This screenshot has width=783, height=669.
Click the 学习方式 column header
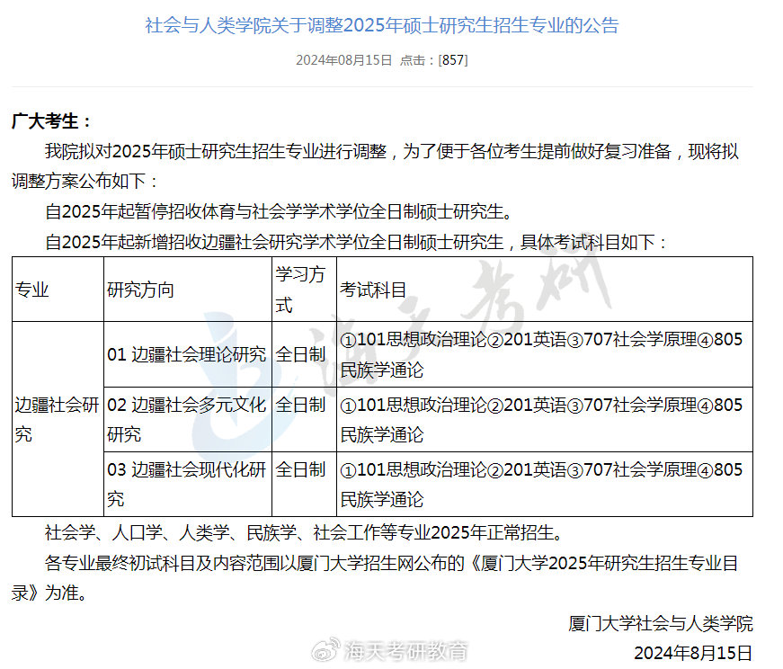pos(299,290)
